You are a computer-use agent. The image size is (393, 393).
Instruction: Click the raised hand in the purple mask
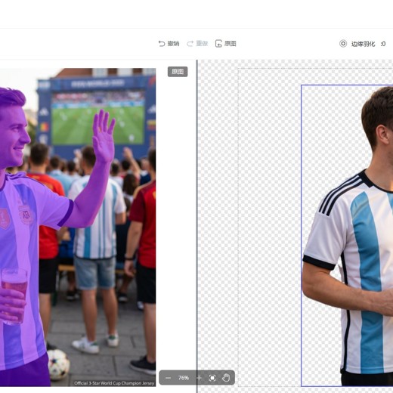click(104, 136)
